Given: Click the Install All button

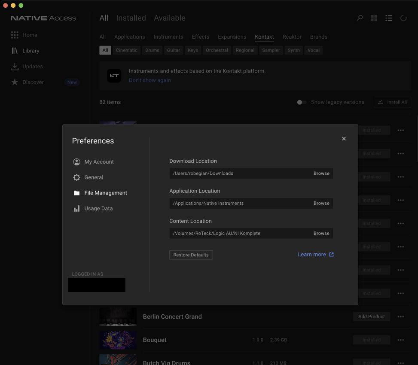Looking at the screenshot, I should [392, 102].
